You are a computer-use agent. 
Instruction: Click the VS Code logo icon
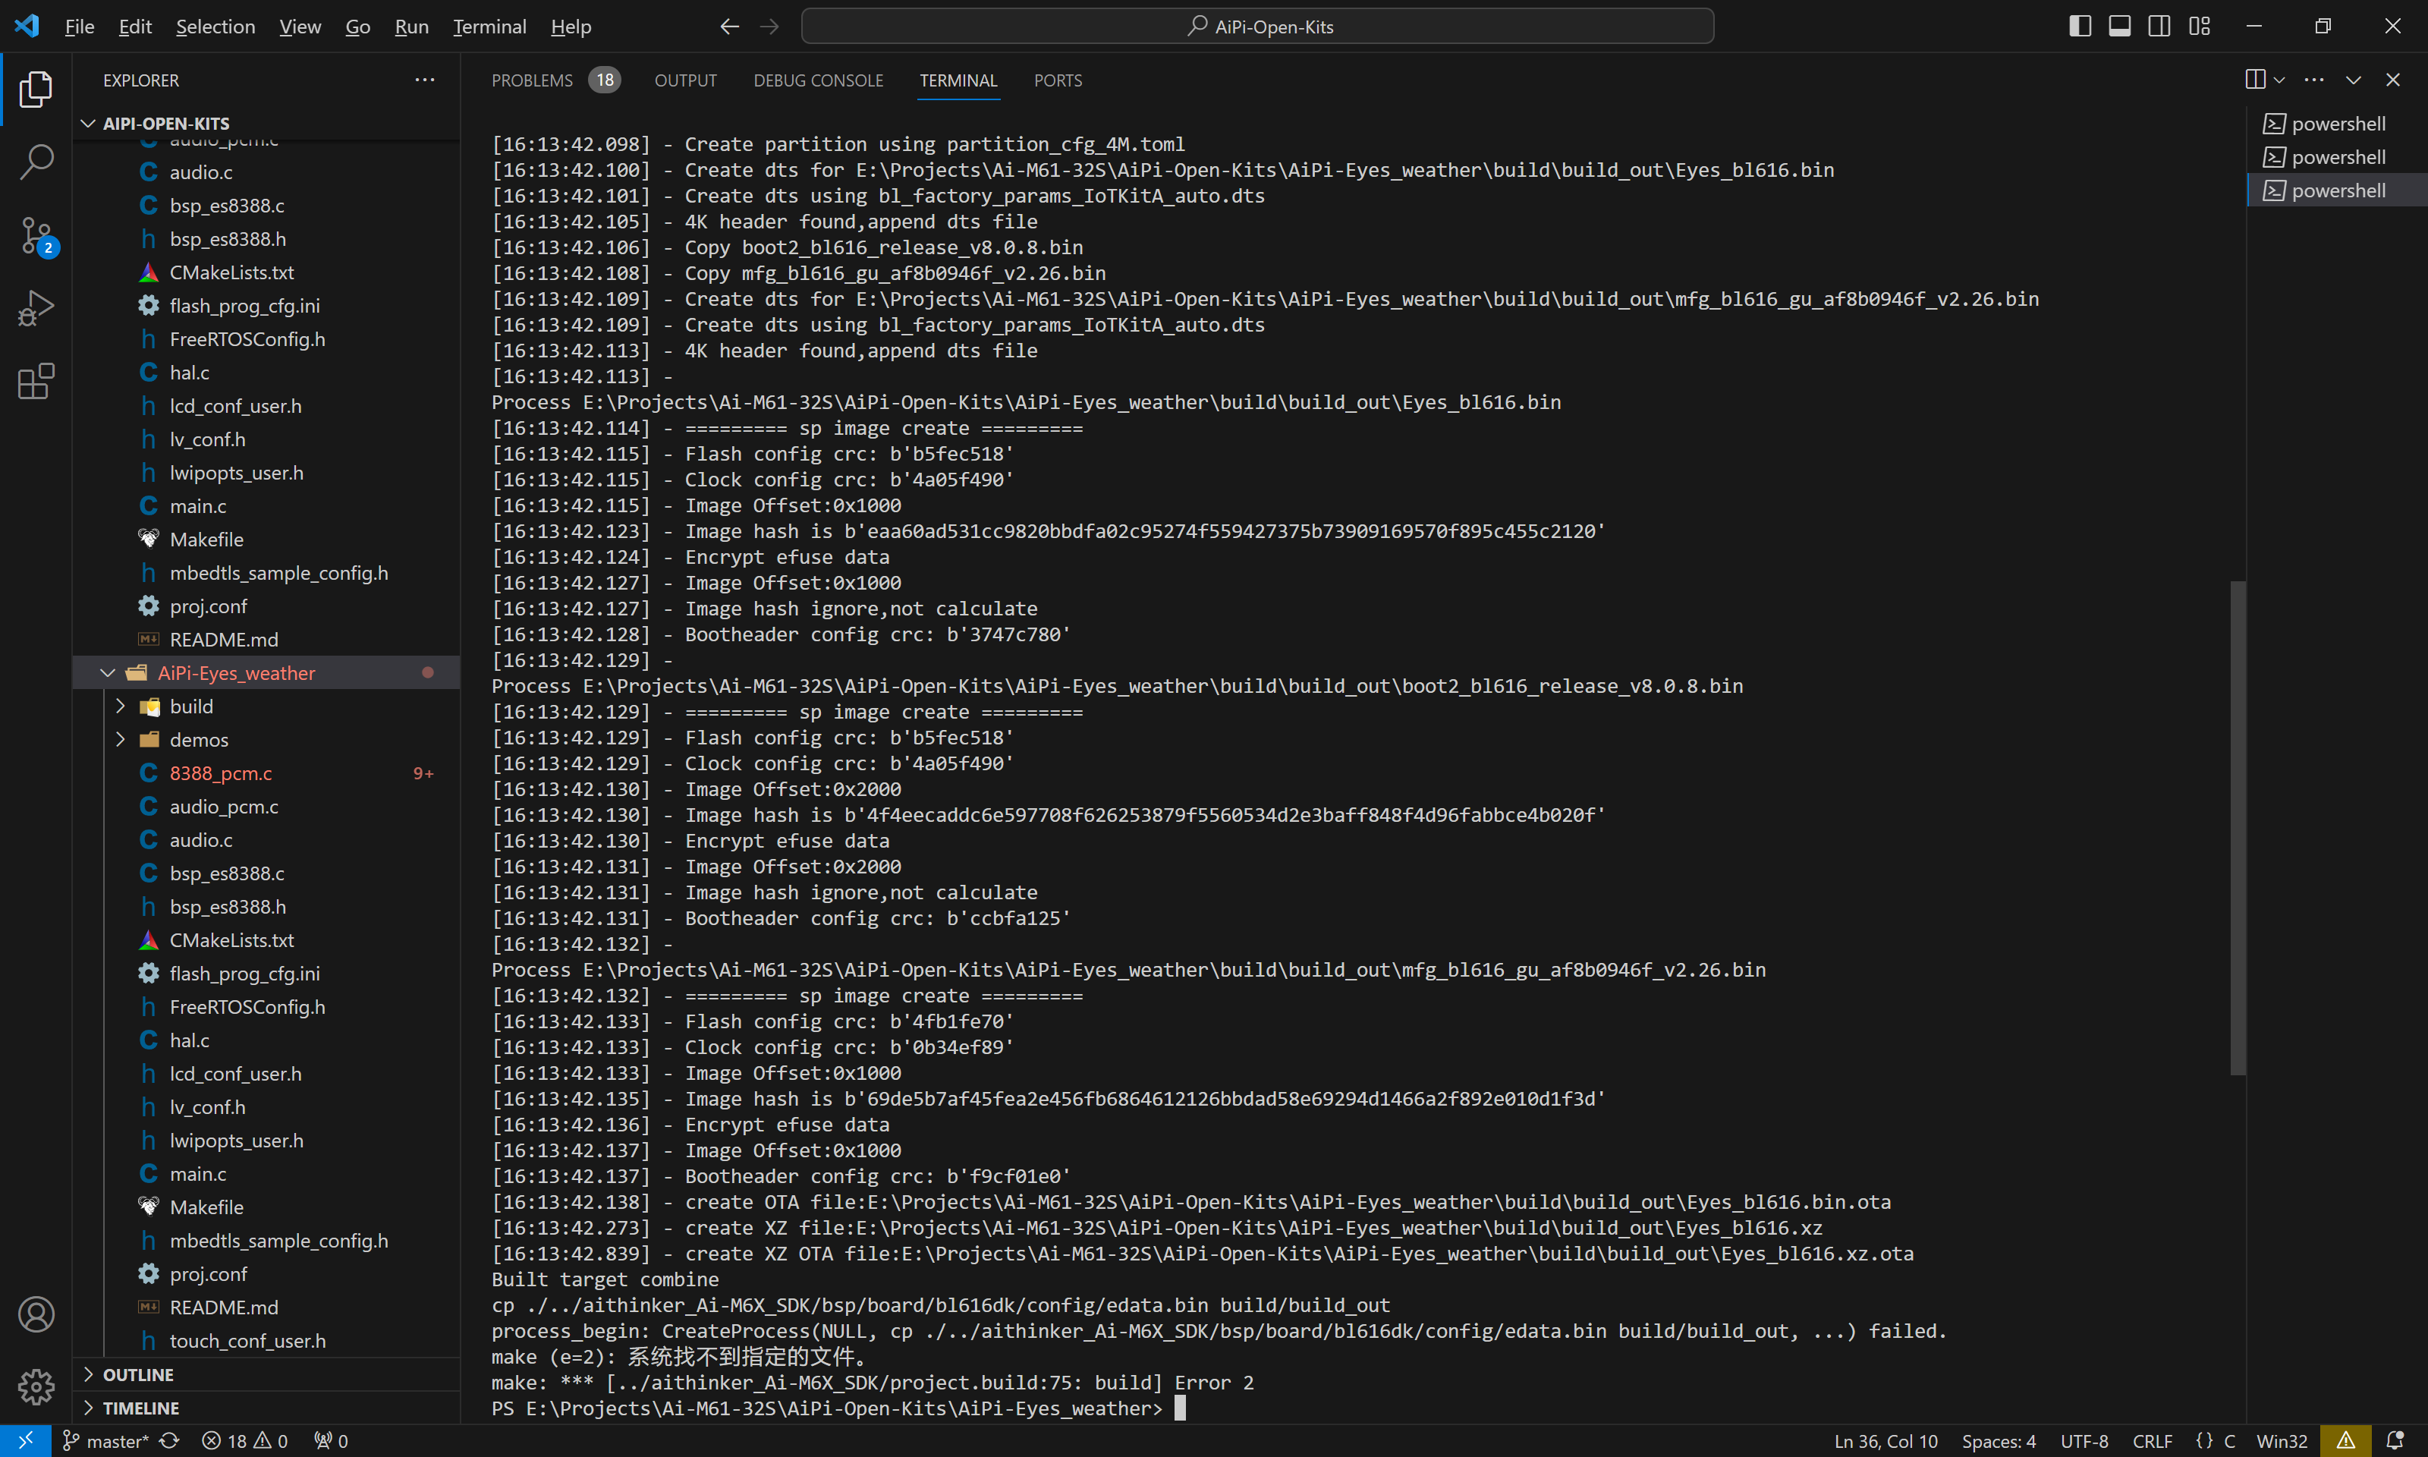click(27, 26)
